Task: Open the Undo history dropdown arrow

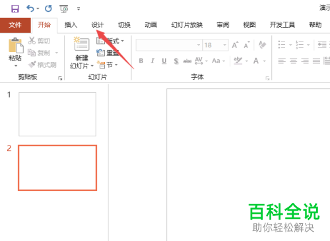Action: [x=38, y=9]
